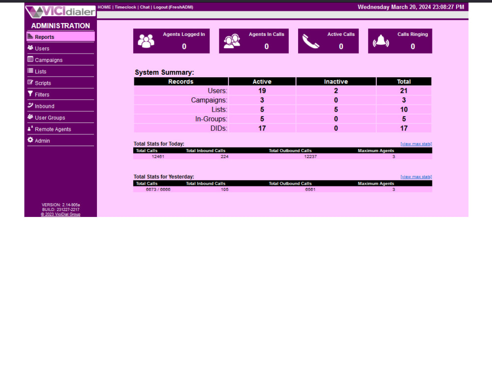This screenshot has height=369, width=492.
Task: Click the Calls Ringing bell icon
Action: pos(381,41)
